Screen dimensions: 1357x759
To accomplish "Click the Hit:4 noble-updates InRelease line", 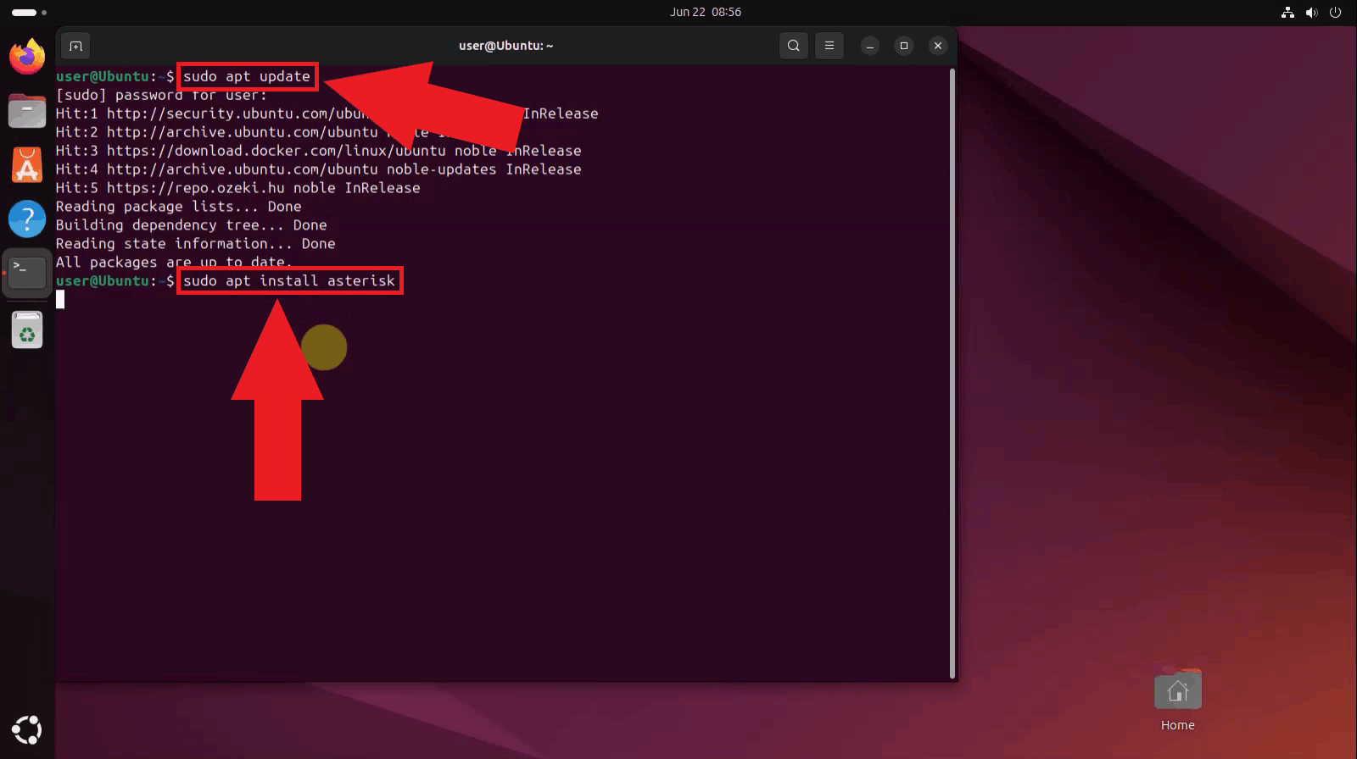I will click(319, 169).
